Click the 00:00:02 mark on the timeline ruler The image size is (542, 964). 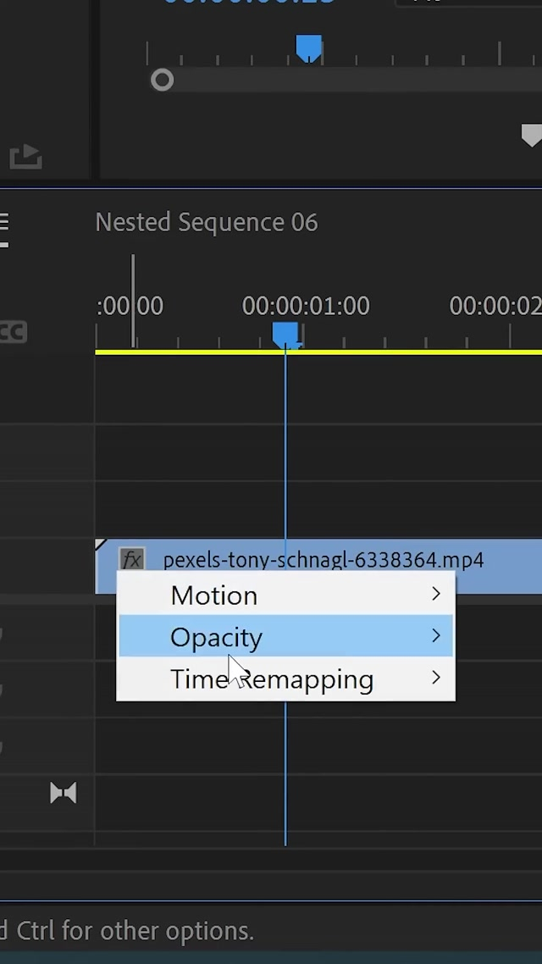[495, 306]
